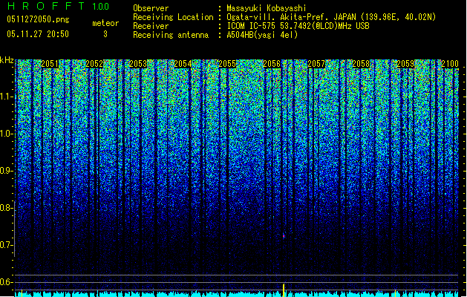
Task: Click the 0.7 kHz frequency axis label
Action: click(7, 245)
